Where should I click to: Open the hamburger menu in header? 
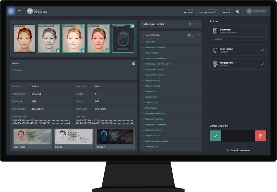click(x=19, y=11)
